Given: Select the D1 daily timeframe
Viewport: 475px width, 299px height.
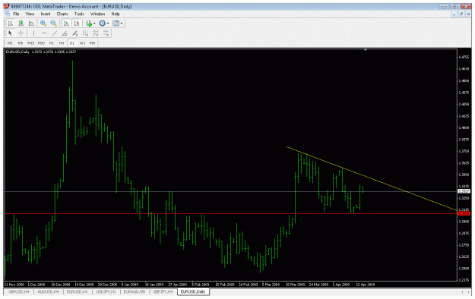Looking at the screenshot, I should coord(71,43).
